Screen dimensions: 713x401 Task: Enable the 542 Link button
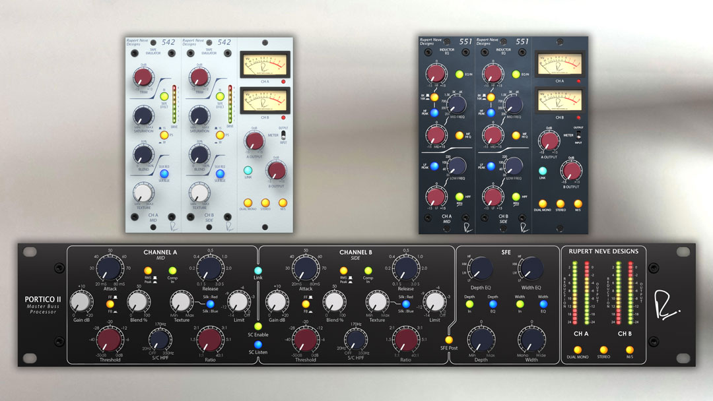coord(248,170)
